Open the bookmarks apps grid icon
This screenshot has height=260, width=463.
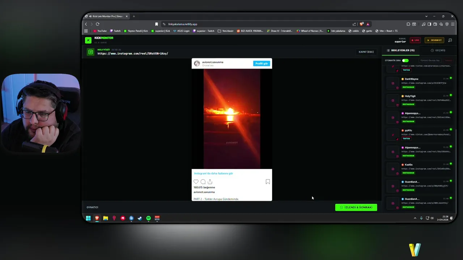pyautogui.click(x=86, y=31)
